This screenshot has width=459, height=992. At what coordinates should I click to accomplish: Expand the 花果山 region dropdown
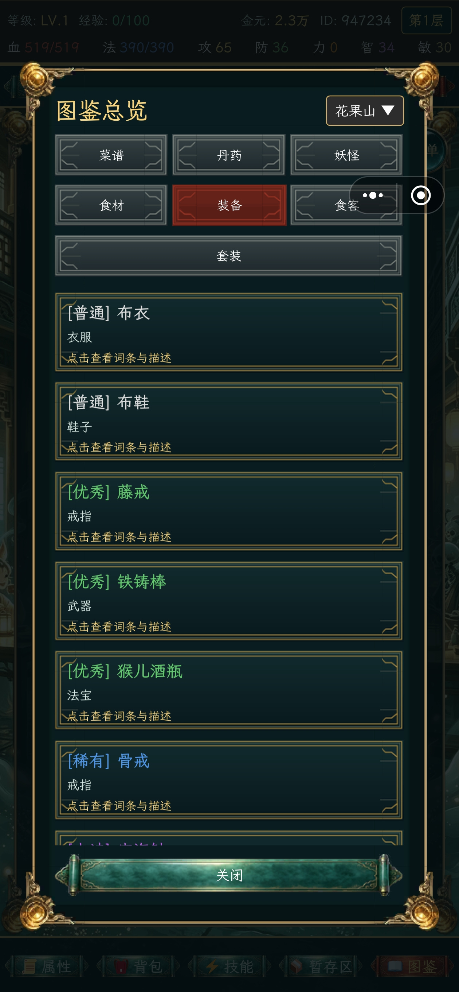click(x=365, y=111)
